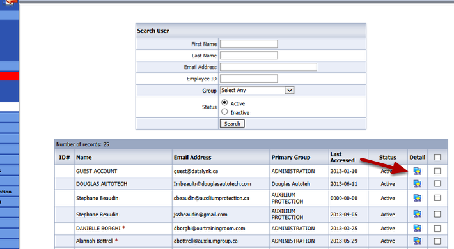Screen dimensions: 454x249
Task: Tick the checkbox for DOUGLAS AUTOTECH row
Action: click(x=437, y=184)
